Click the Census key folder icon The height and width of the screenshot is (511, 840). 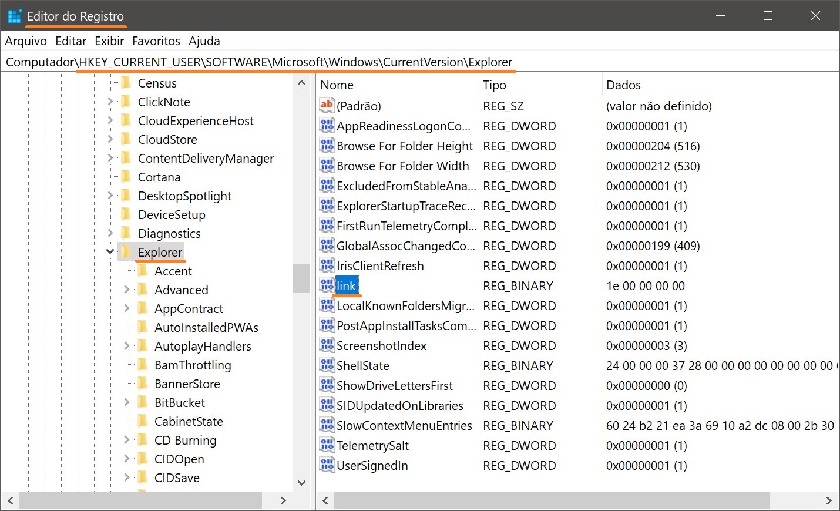point(126,83)
